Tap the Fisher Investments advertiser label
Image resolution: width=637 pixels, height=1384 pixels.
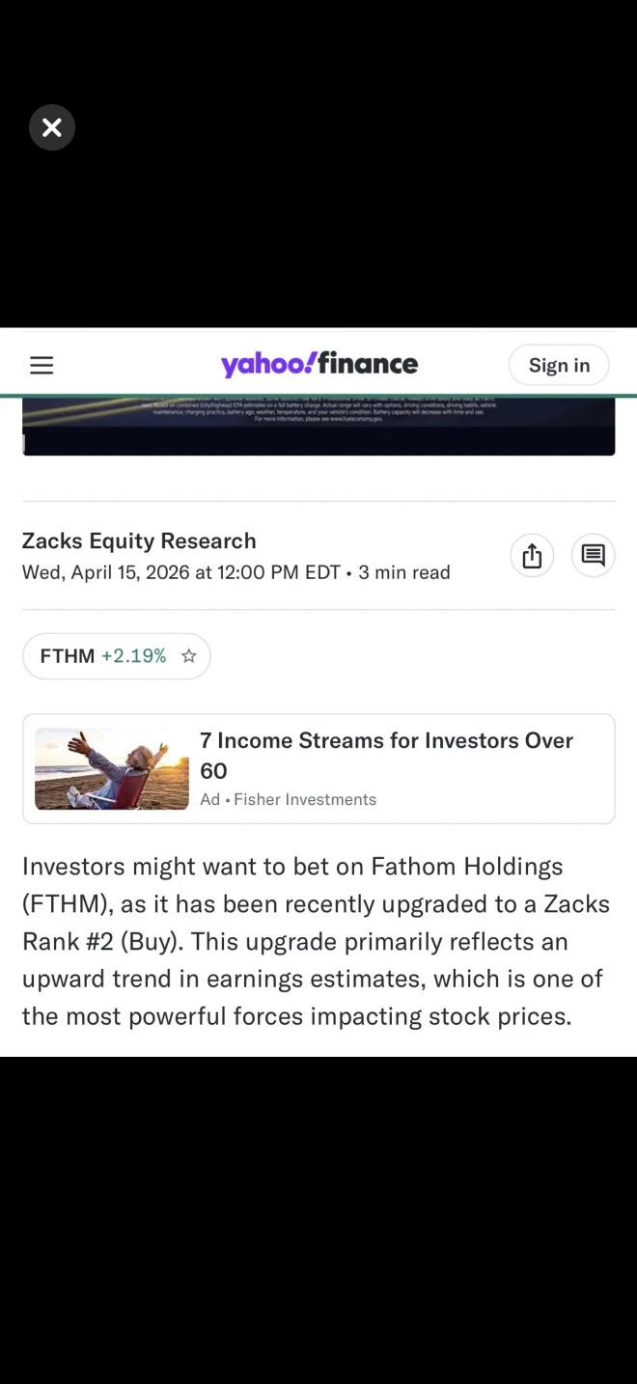305,799
